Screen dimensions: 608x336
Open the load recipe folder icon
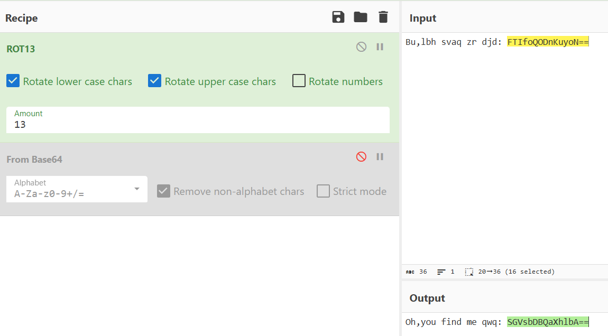(x=361, y=17)
